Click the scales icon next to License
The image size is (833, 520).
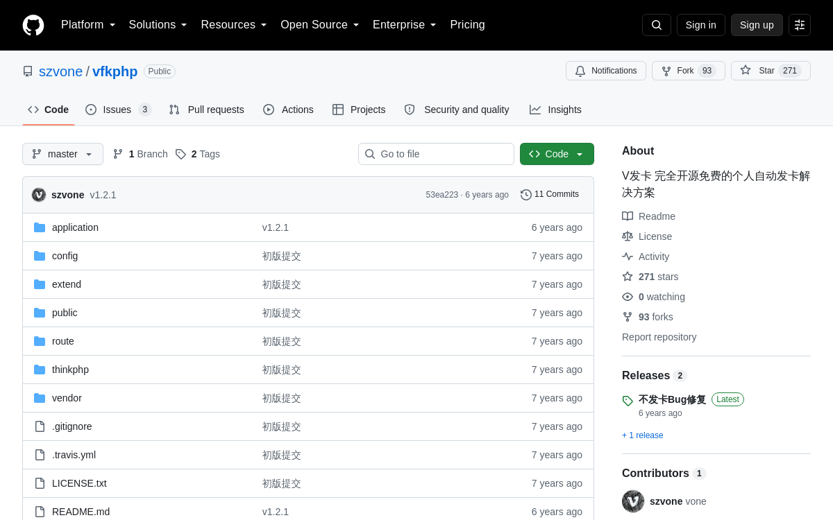628,236
